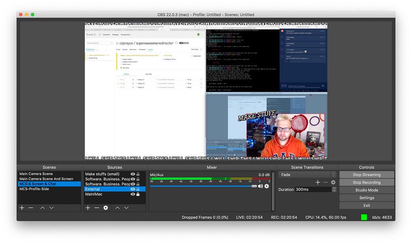Open transition properties gear in Scene Transitions
This screenshot has height=243, width=412.
pos(333,182)
